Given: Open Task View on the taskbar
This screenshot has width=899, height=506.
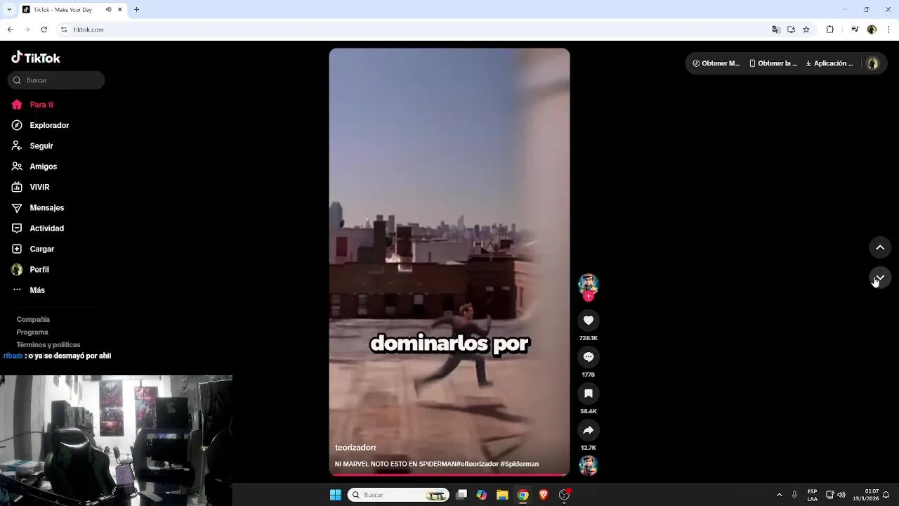Looking at the screenshot, I should click(x=461, y=495).
